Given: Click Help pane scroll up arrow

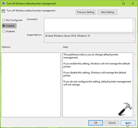Looking at the screenshot, I should pos(135,55).
